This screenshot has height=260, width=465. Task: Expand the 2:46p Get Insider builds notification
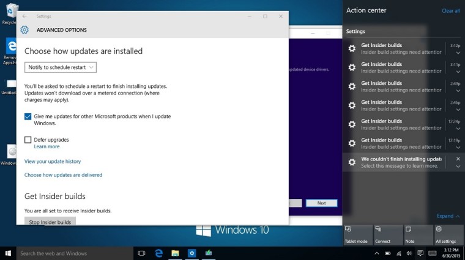tap(458, 110)
